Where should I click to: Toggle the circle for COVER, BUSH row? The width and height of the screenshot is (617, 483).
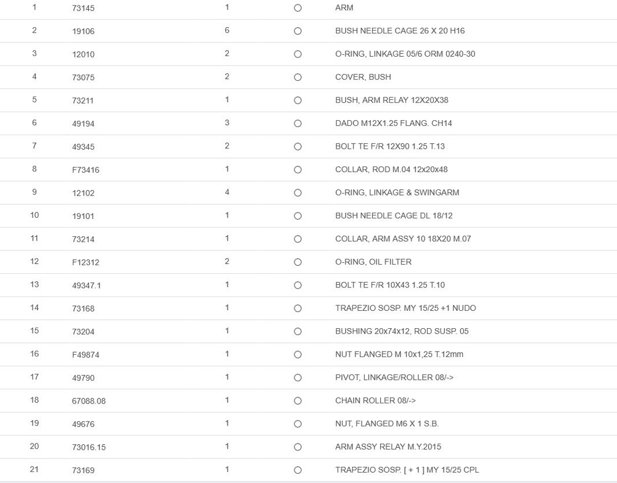298,77
